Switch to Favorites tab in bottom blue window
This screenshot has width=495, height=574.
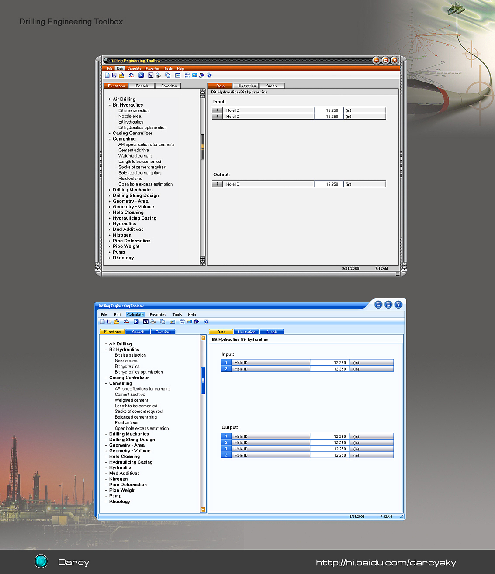point(163,332)
